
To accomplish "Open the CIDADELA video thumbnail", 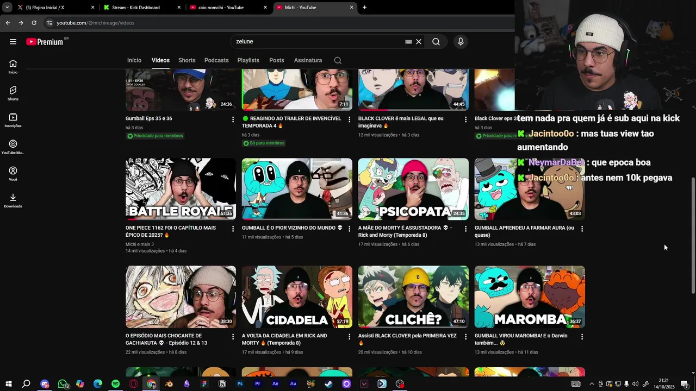I will click(x=297, y=297).
